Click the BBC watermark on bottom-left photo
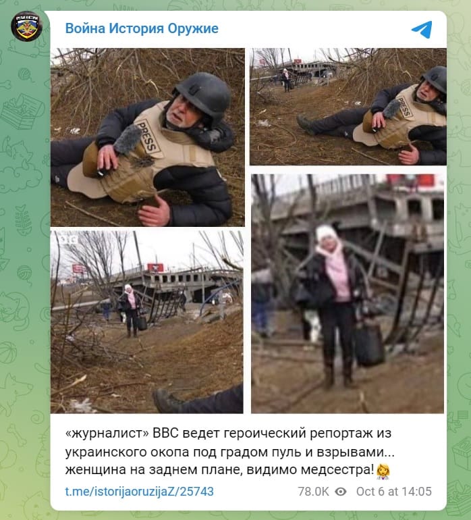Viewport: 471px width, 520px height. (68, 240)
